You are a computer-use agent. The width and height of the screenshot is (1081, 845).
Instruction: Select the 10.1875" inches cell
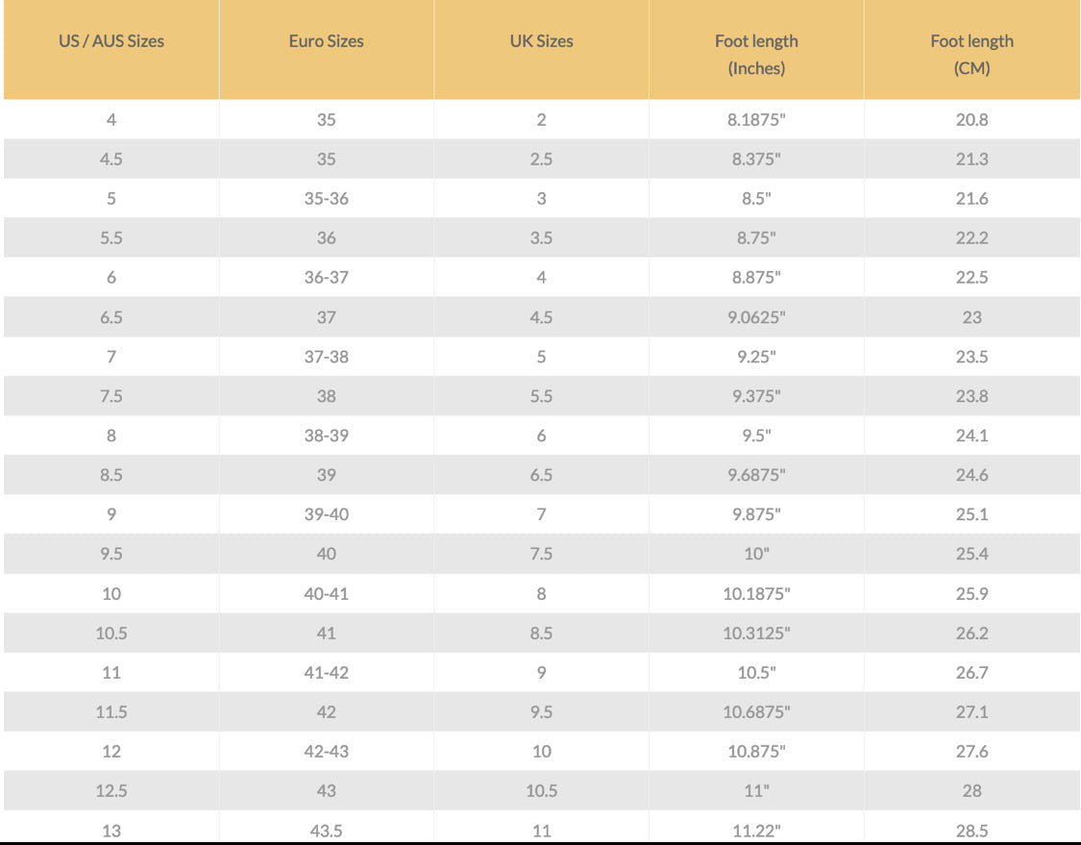pyautogui.click(x=756, y=594)
